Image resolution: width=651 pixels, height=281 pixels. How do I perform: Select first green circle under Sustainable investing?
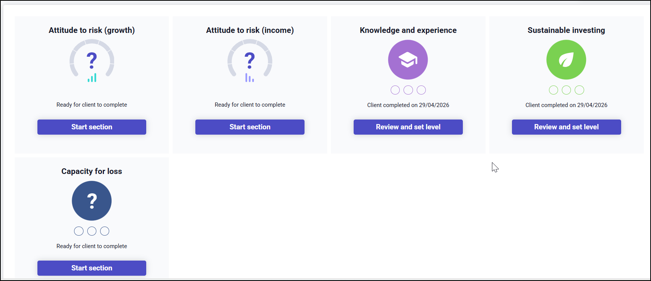[554, 90]
